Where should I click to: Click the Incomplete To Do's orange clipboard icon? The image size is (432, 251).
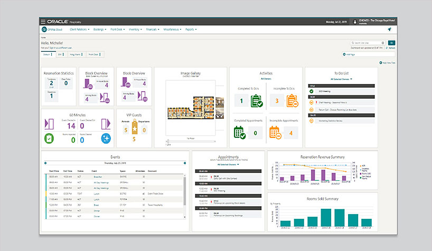293,100
